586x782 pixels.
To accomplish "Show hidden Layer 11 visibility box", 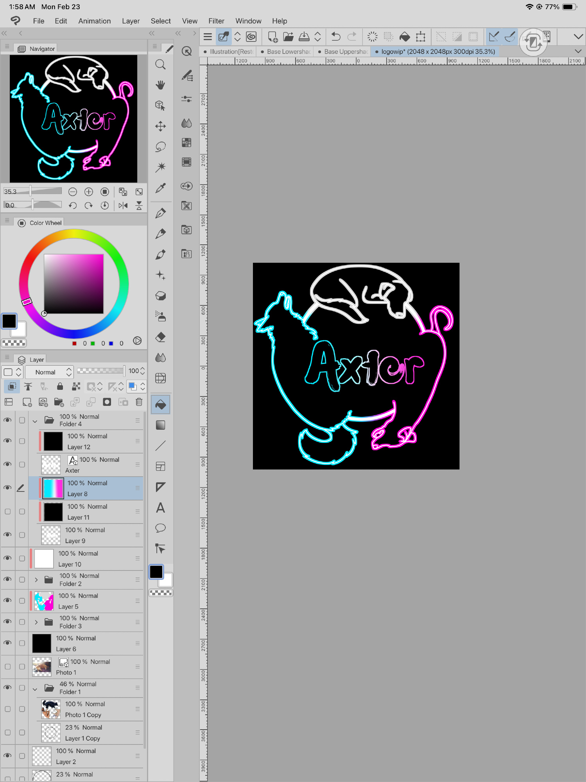I will pyautogui.click(x=7, y=511).
